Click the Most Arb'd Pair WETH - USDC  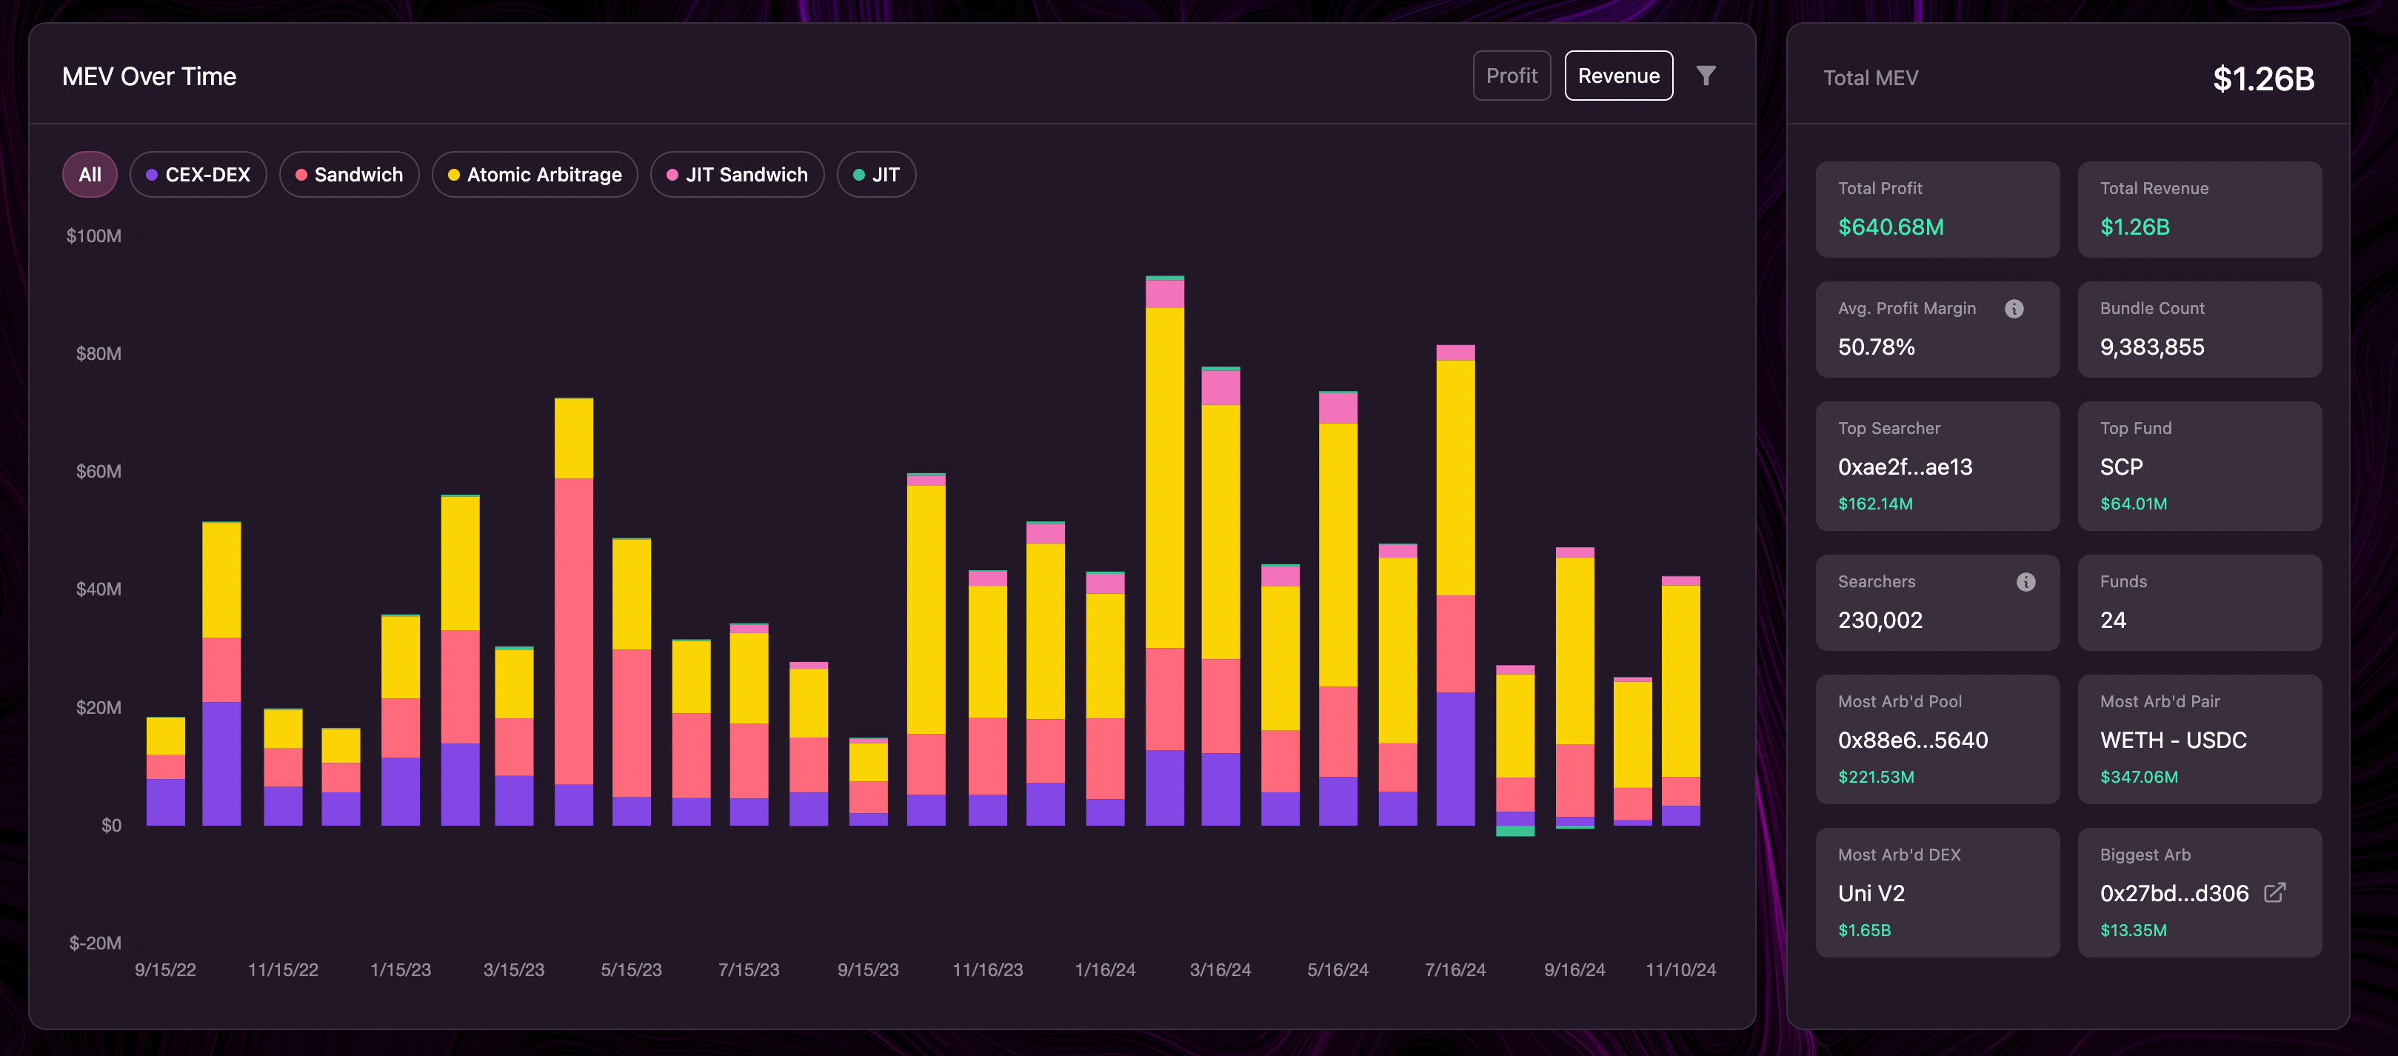[x=2173, y=741]
